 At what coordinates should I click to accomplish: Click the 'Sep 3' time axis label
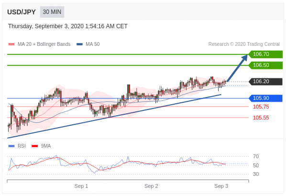coord(221,186)
